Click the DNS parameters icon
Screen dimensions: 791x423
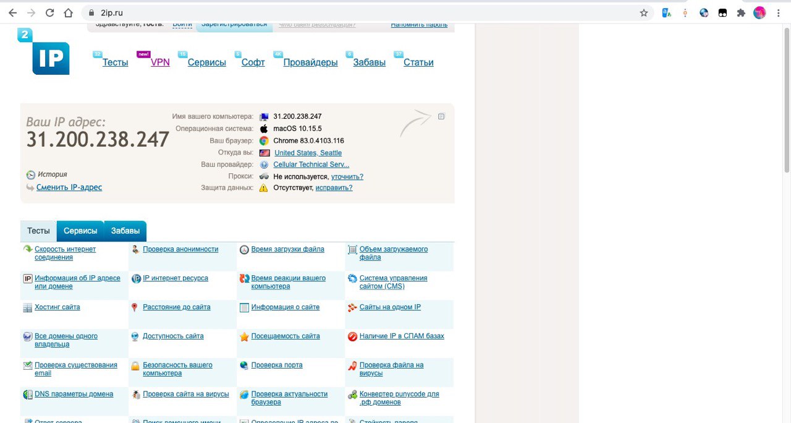[x=28, y=395]
